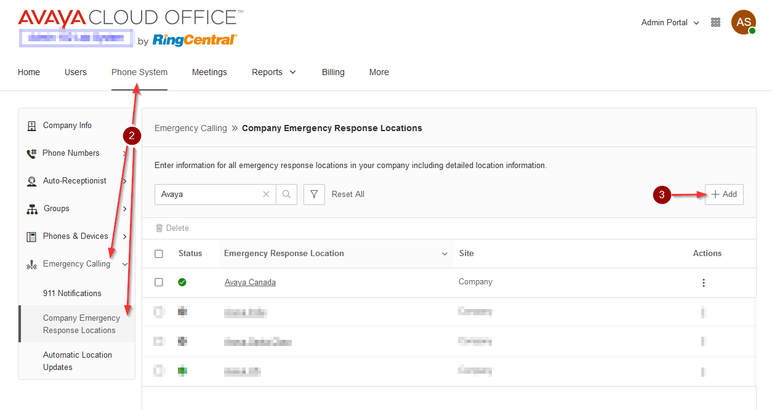Open the Avaya Canada location link

(250, 283)
